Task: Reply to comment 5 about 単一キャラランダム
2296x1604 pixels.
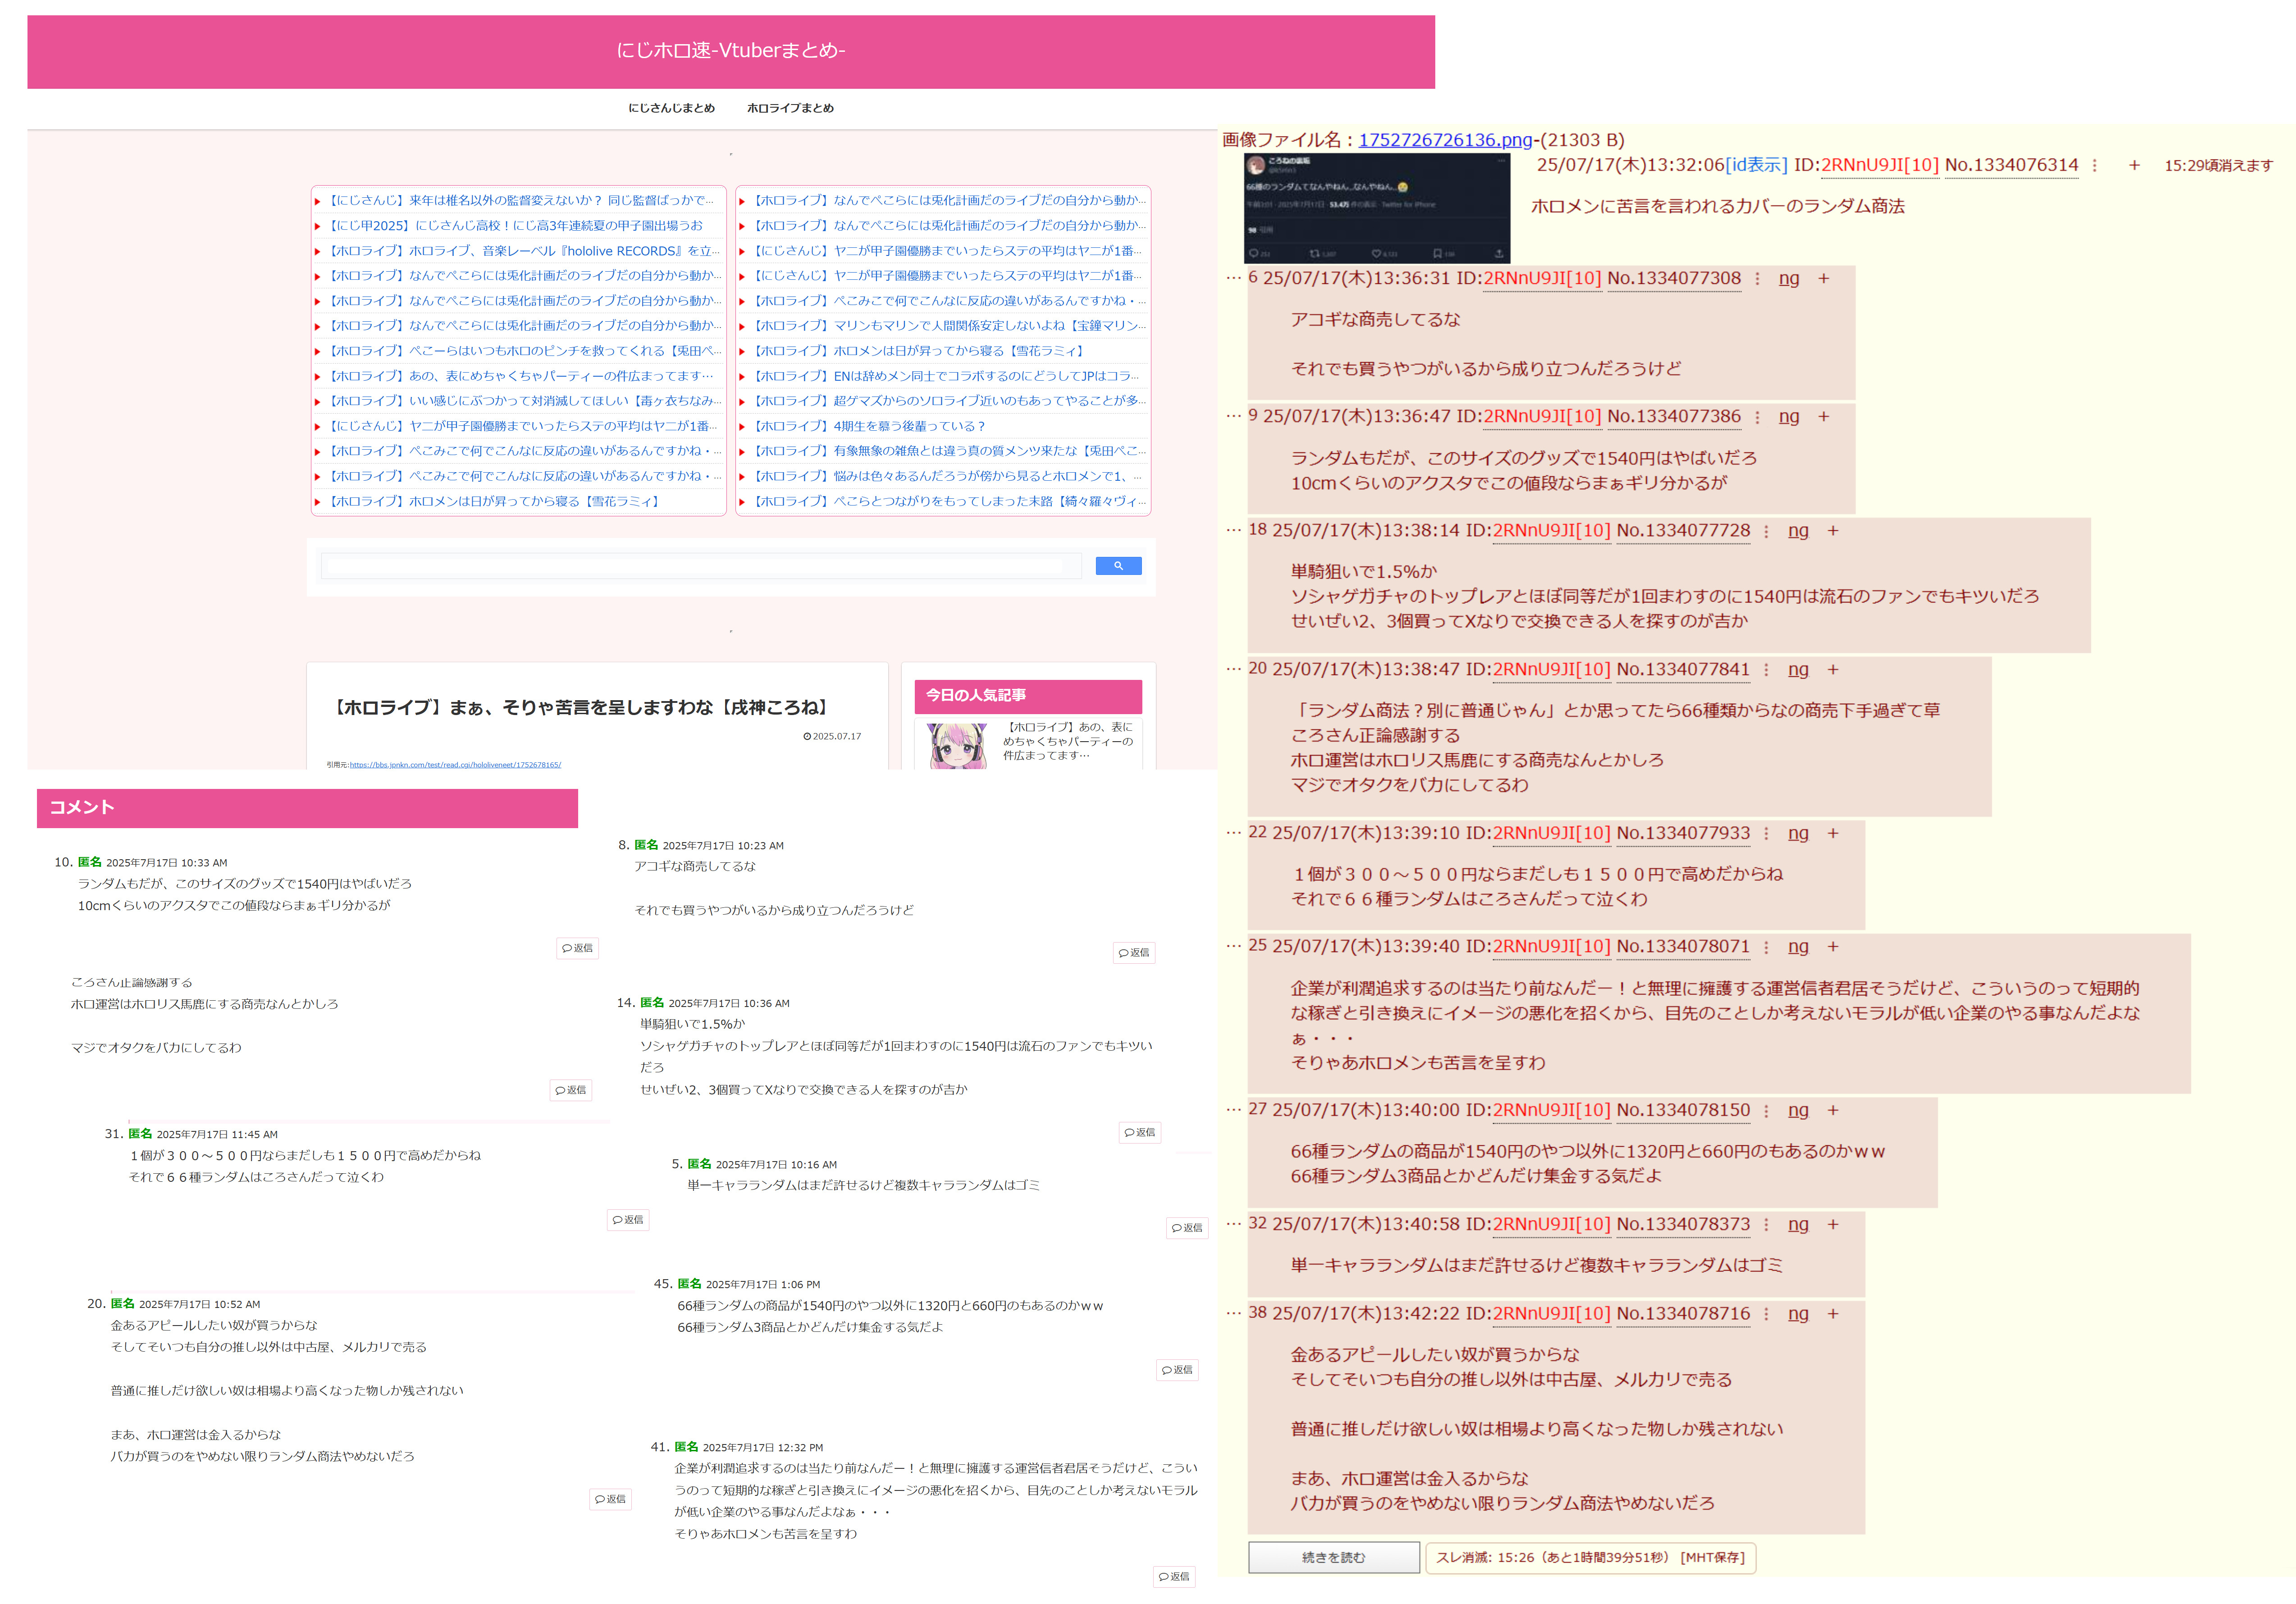Action: pos(1187,1228)
